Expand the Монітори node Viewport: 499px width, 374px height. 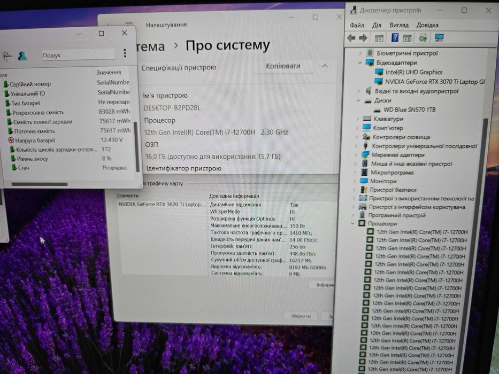(x=355, y=181)
